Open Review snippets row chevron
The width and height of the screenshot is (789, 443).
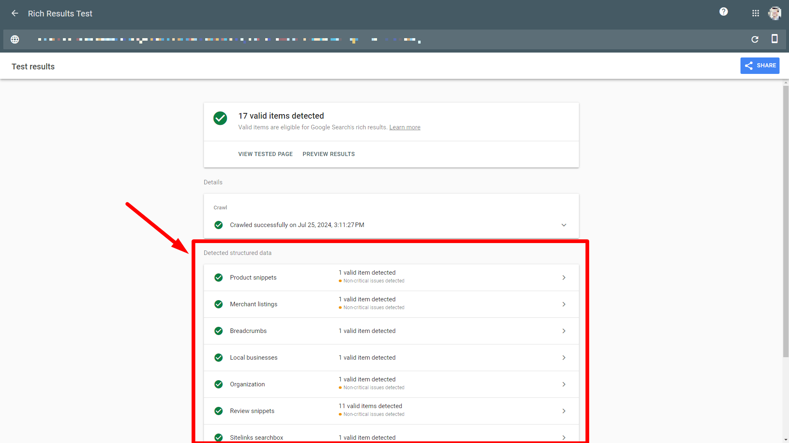(564, 411)
